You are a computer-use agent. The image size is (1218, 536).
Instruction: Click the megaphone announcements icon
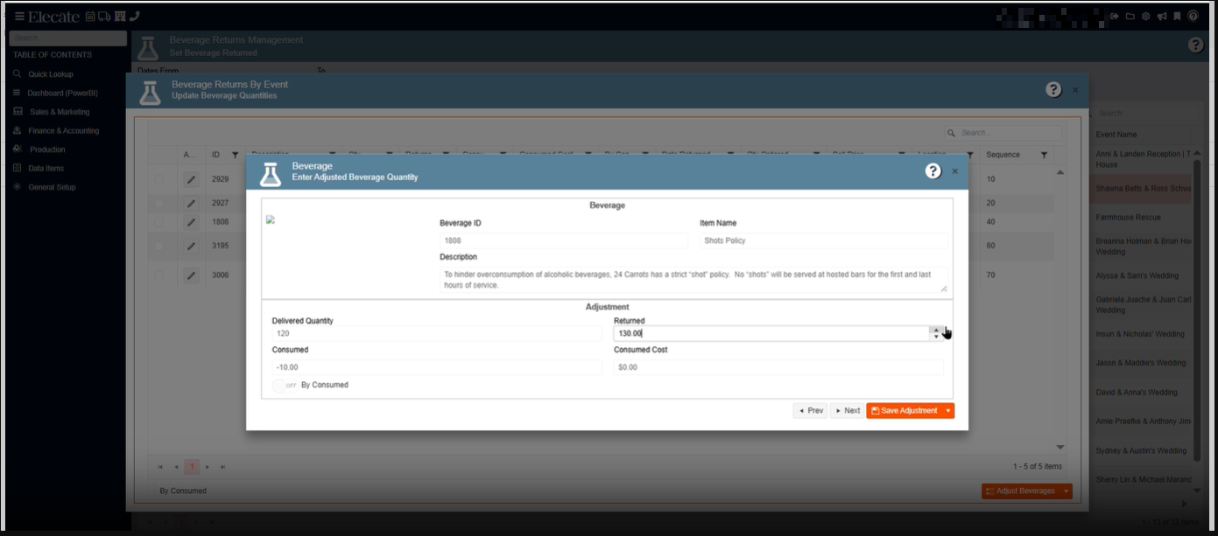tap(1161, 17)
